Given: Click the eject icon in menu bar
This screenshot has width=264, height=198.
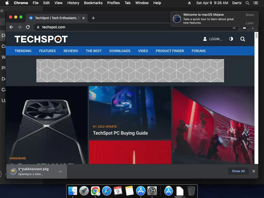Looking at the screenshot, I should [189, 3].
